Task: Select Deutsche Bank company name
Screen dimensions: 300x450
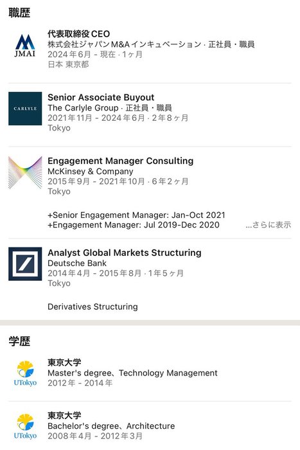Action: [77, 263]
